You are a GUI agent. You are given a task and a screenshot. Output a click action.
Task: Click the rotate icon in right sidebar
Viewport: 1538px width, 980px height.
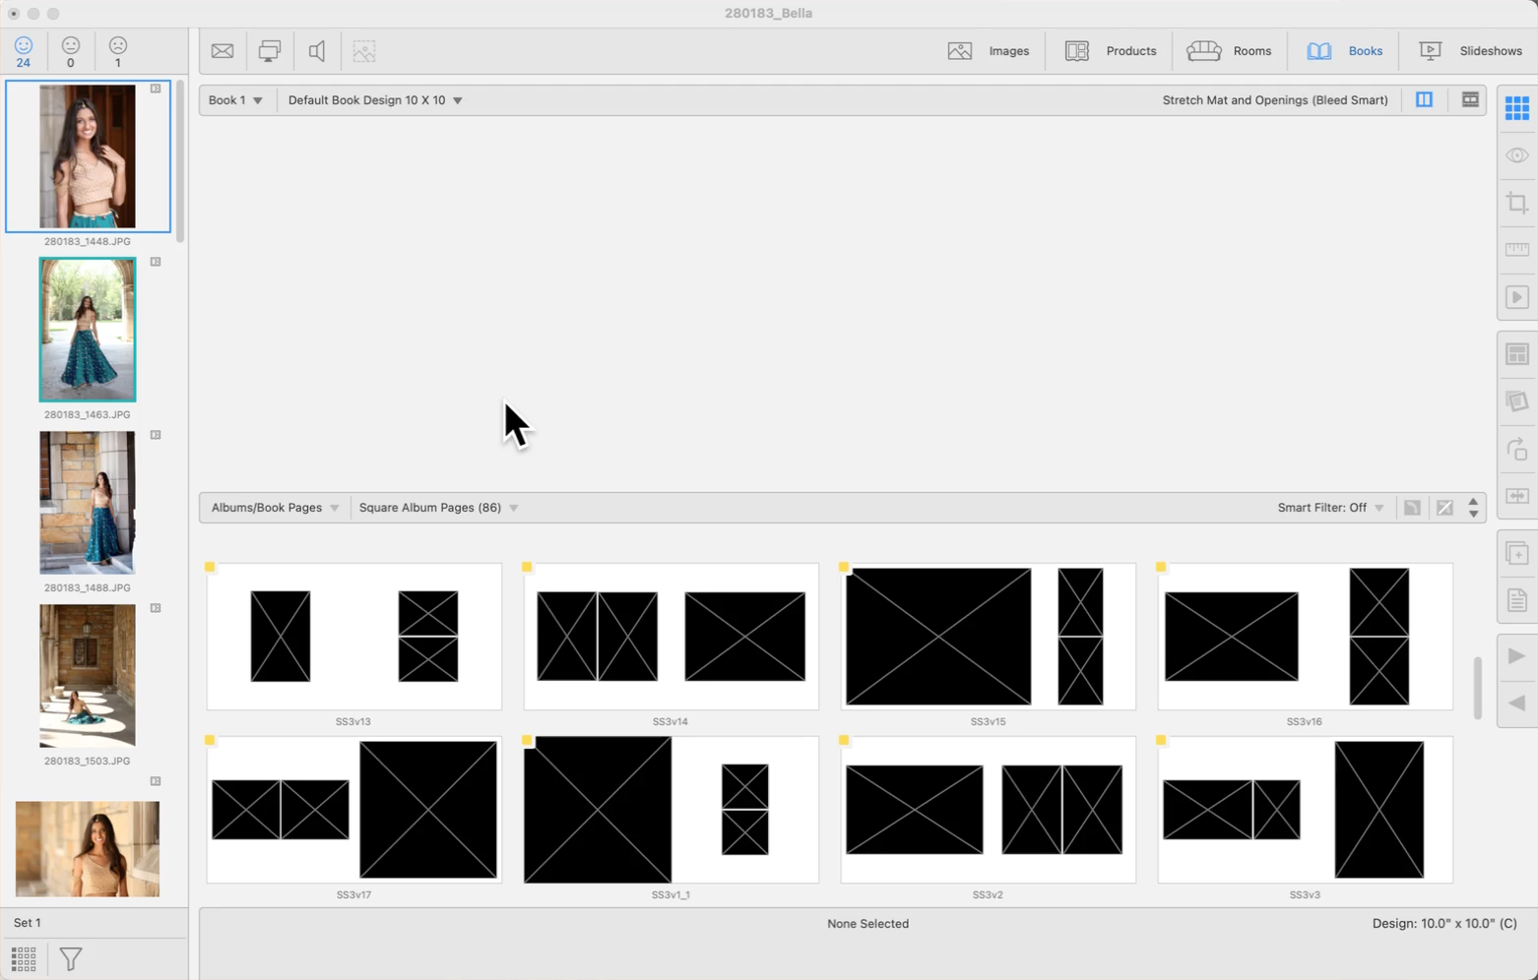pos(1516,449)
